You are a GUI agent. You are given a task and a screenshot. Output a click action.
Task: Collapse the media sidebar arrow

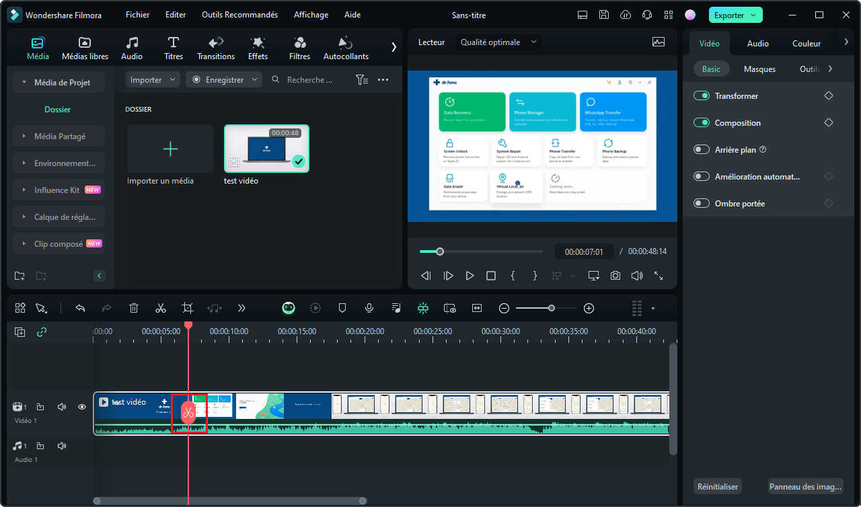pyautogui.click(x=100, y=276)
